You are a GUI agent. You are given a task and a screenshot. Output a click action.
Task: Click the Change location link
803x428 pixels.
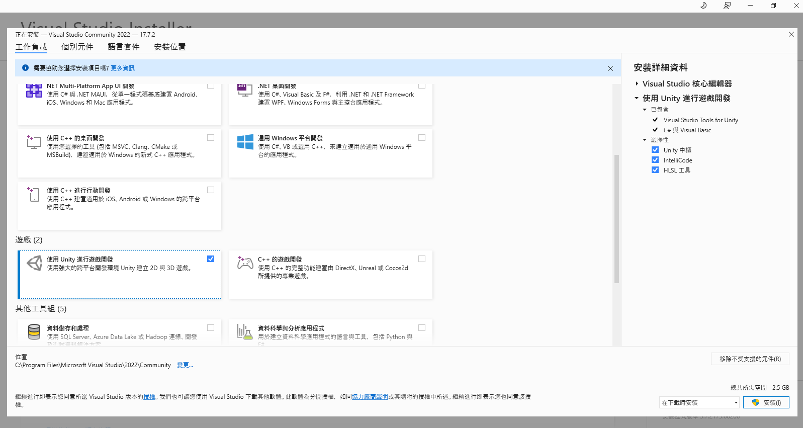pos(185,365)
